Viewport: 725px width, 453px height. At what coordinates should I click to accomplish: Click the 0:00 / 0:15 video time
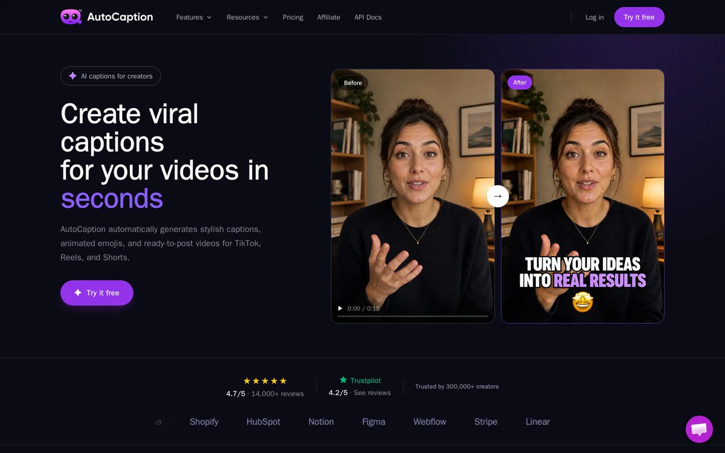click(364, 309)
